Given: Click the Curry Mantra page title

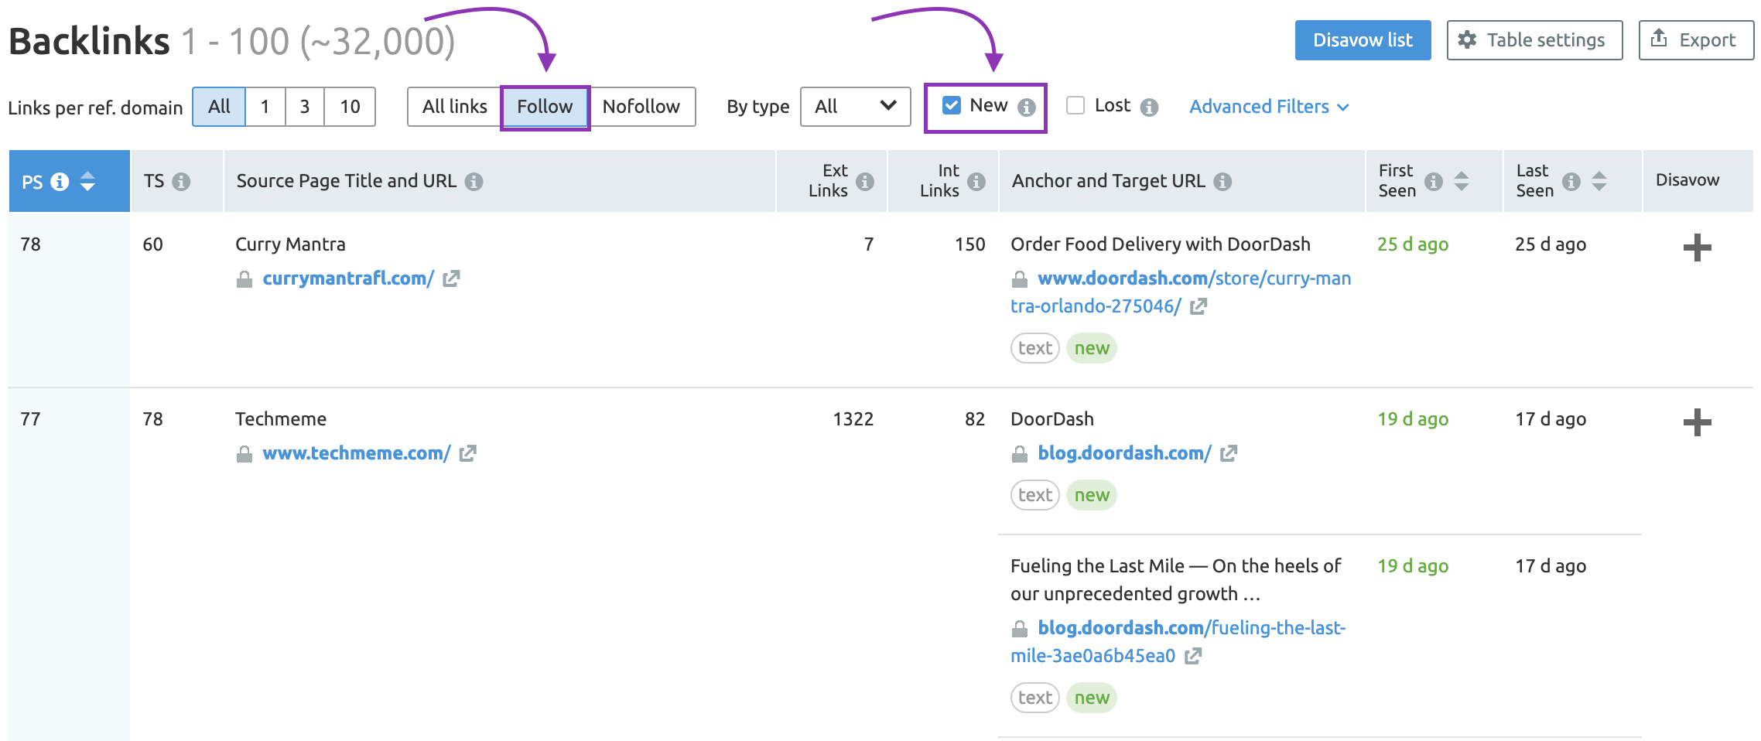Looking at the screenshot, I should pyautogui.click(x=290, y=244).
